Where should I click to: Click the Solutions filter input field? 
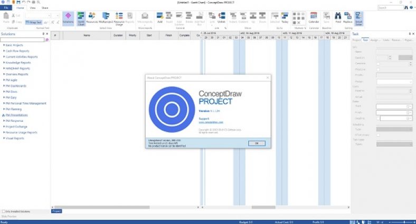[x=23, y=40]
